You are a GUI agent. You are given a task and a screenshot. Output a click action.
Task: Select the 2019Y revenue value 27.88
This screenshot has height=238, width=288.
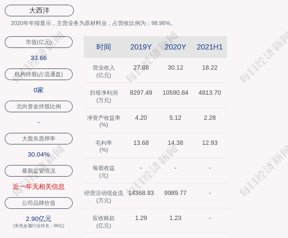point(141,67)
